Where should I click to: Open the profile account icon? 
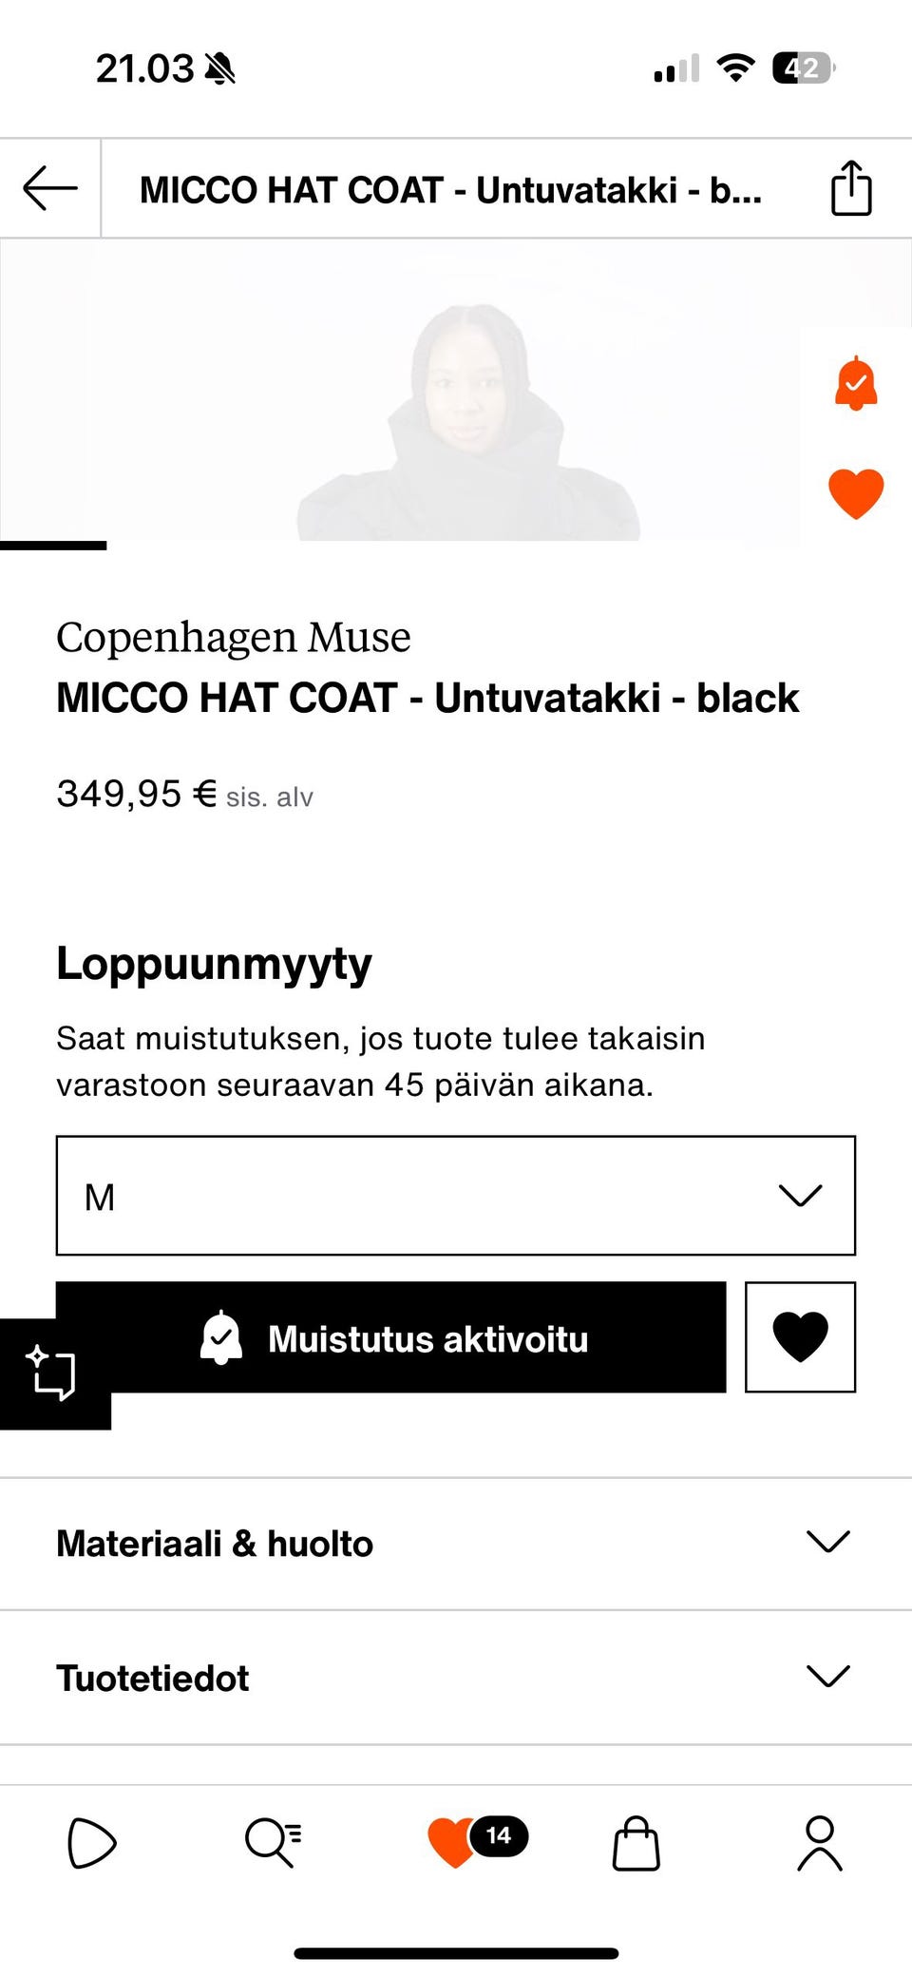pos(819,1843)
